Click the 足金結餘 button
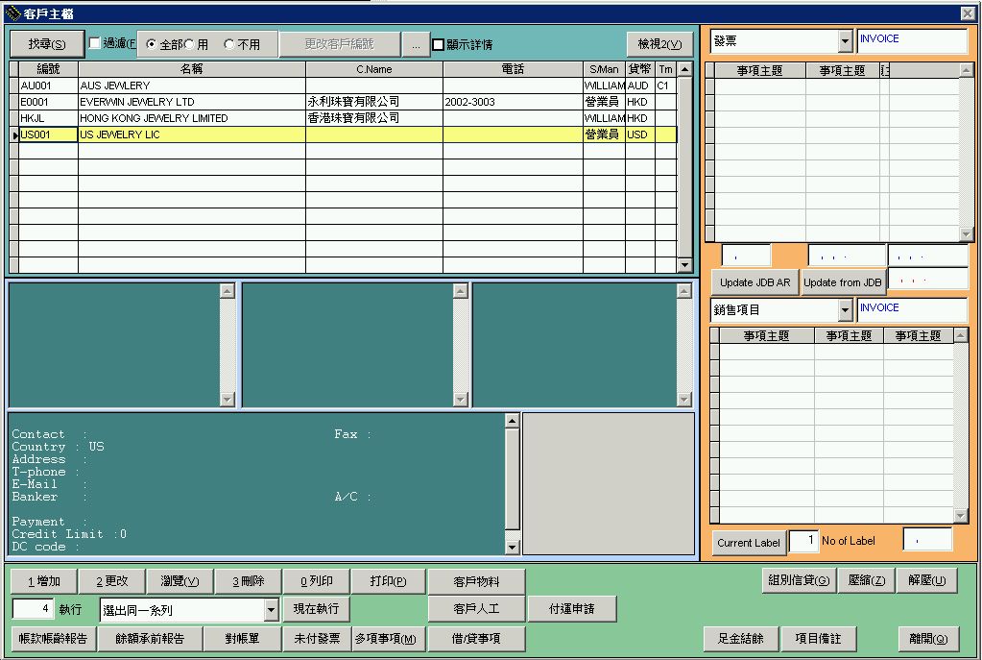 coord(741,639)
